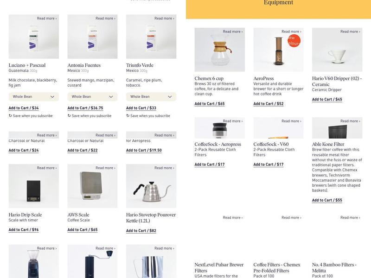The width and height of the screenshot is (371, 278).
Task: Add CoffeeSock - V60 to cart
Action: (269, 164)
